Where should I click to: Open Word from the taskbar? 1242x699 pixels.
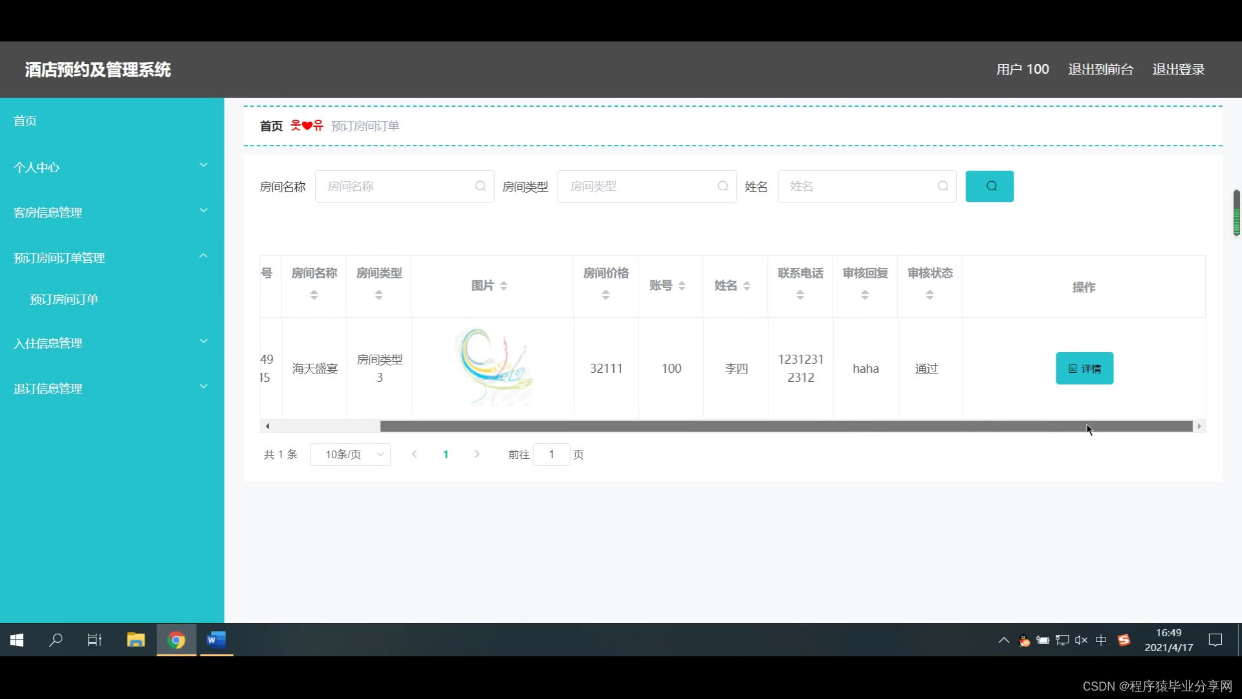point(216,640)
